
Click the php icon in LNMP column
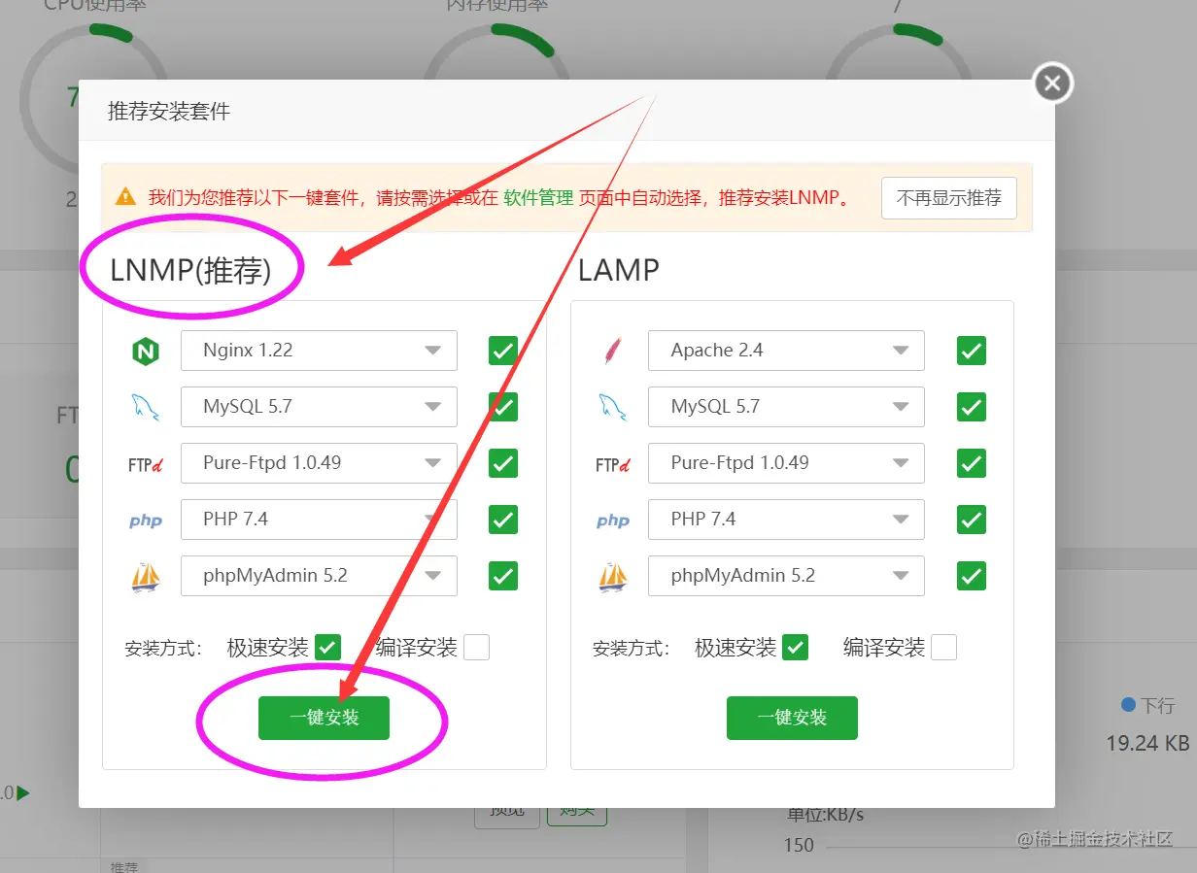[x=146, y=520]
